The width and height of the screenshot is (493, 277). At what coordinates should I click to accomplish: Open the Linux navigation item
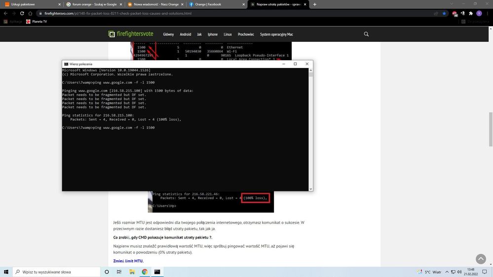point(228,35)
